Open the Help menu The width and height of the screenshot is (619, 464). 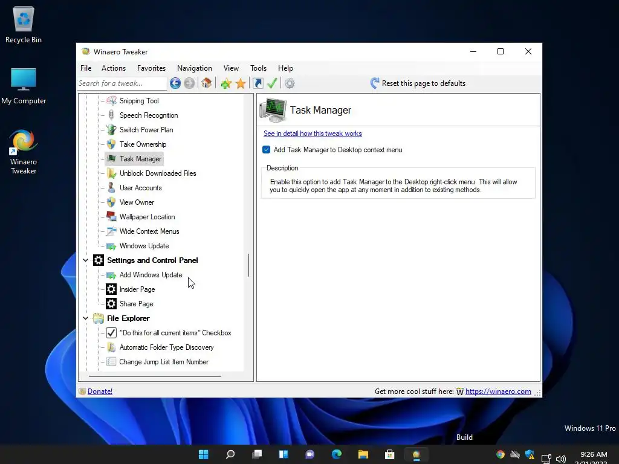click(285, 68)
